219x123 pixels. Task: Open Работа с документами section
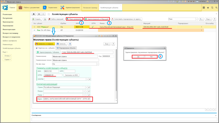(x=29, y=8)
